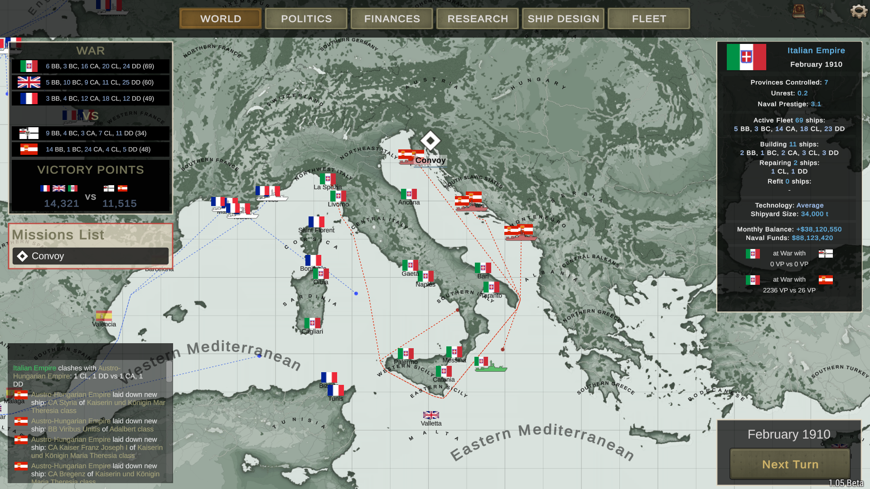Open settings with the gear icon
The height and width of the screenshot is (489, 870).
858,11
